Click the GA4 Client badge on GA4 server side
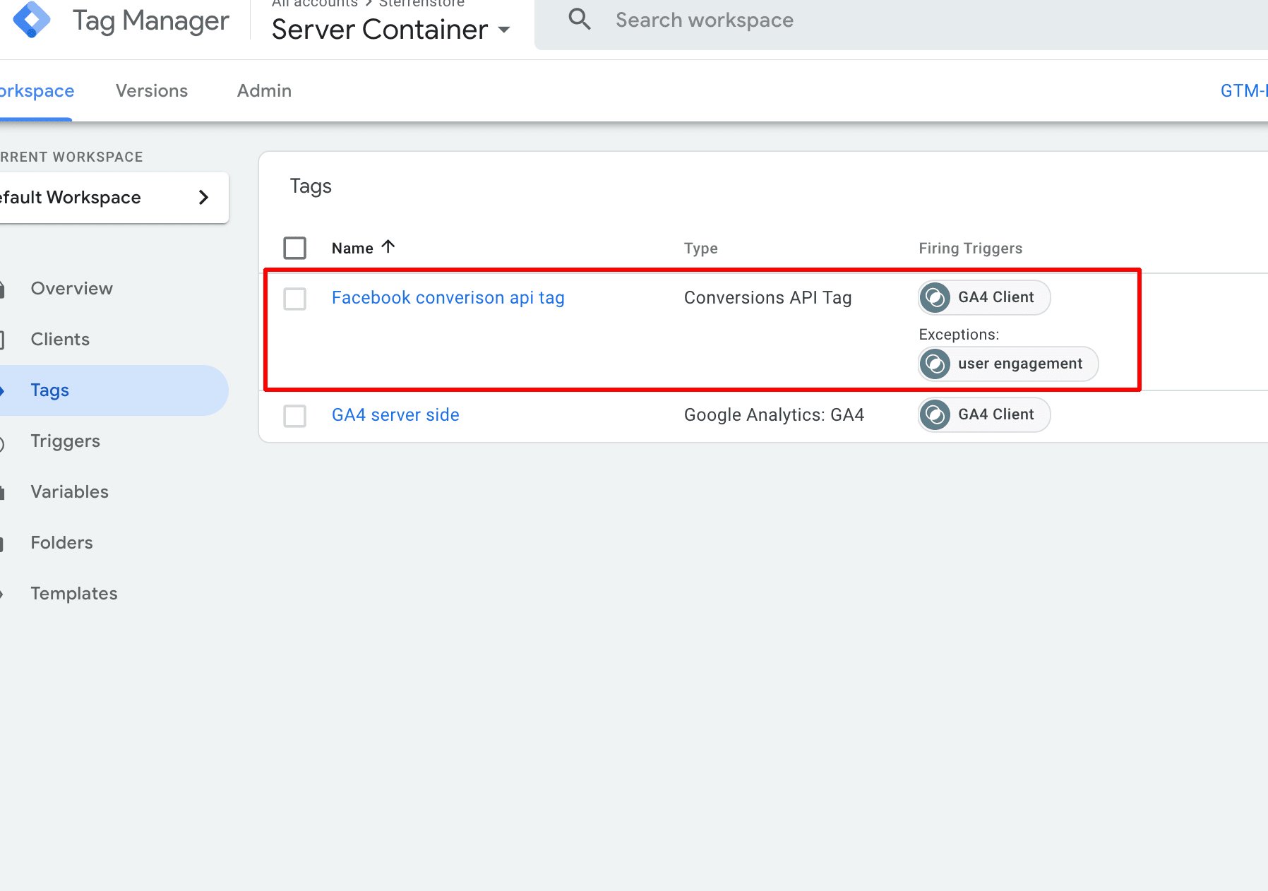Image resolution: width=1268 pixels, height=891 pixels. (x=983, y=414)
